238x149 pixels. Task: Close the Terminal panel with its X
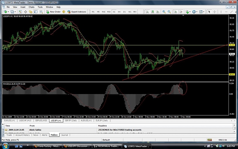3,124
